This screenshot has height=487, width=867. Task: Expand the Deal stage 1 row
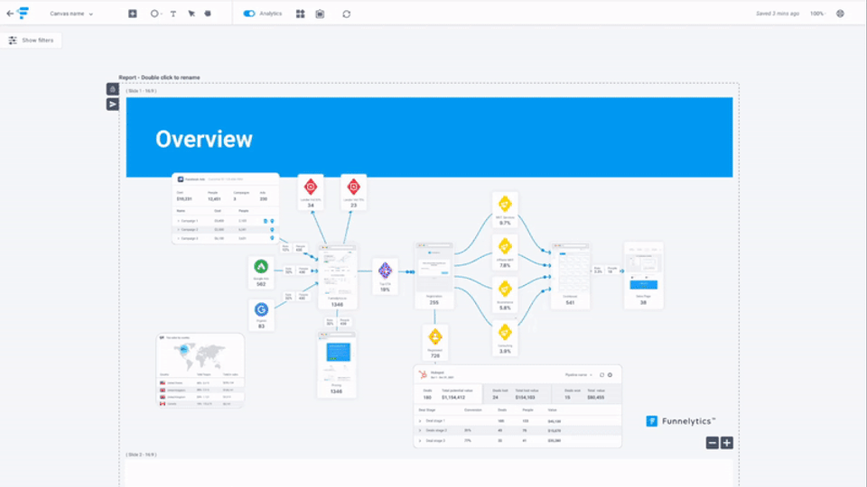420,421
